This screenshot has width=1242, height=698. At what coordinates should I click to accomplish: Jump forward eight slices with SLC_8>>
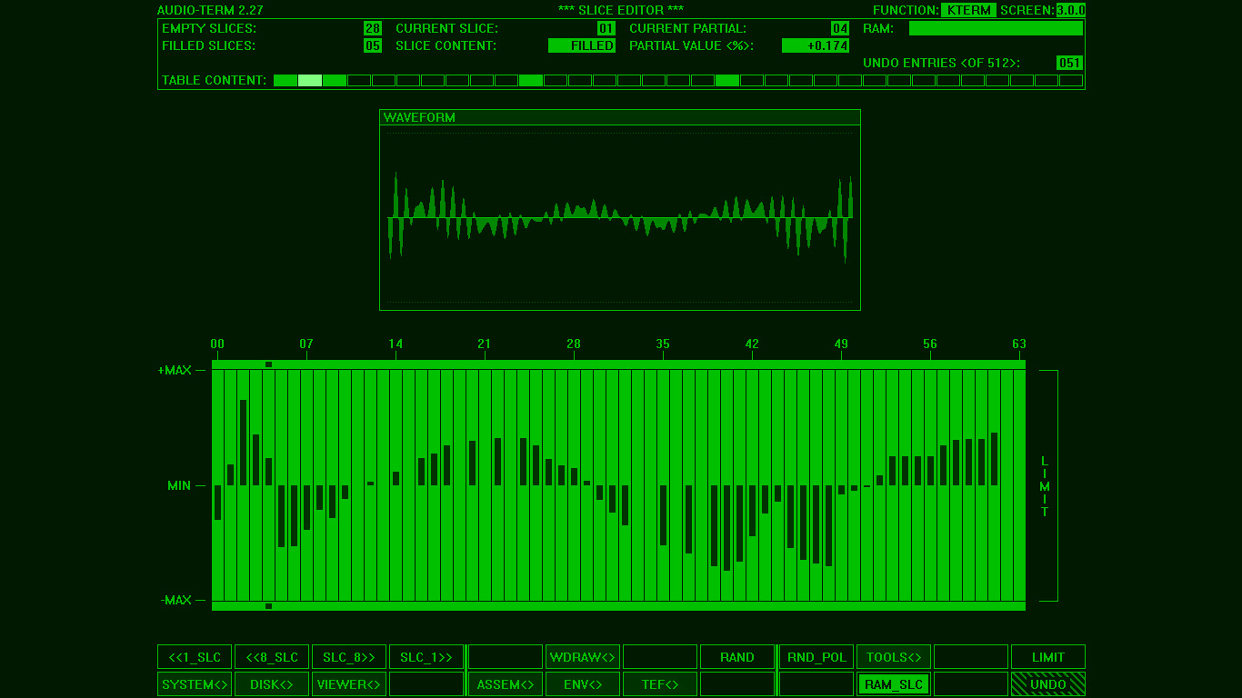(349, 656)
